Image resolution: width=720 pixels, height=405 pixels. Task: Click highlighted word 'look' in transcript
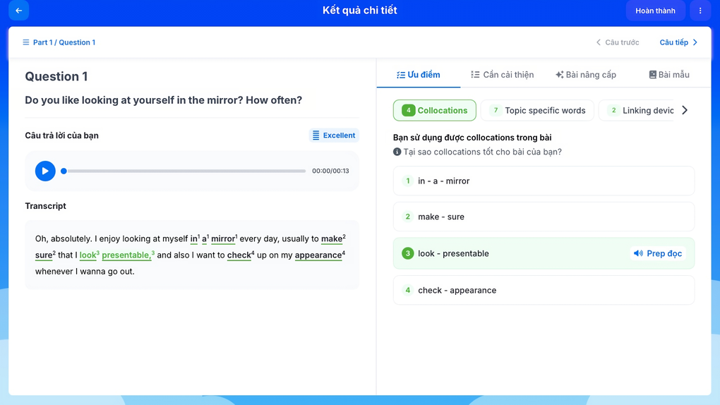click(x=88, y=255)
